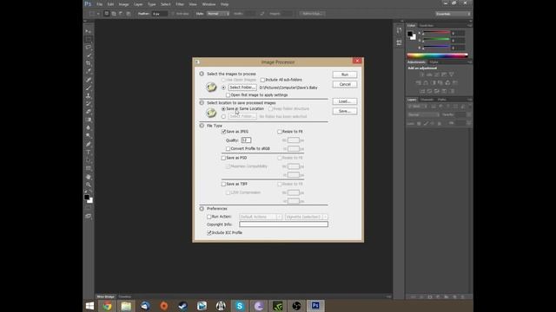Click the source Select Folder... button
This screenshot has height=312, width=556.
pyautogui.click(x=242, y=88)
